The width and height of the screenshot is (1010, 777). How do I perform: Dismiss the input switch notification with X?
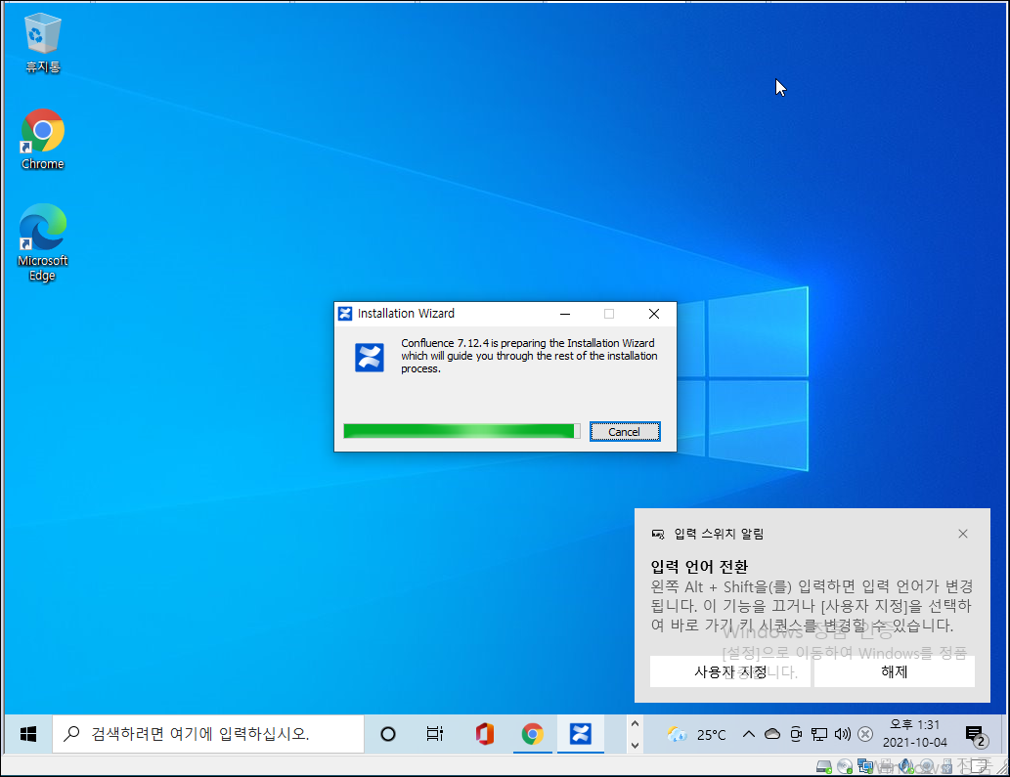coord(963,534)
